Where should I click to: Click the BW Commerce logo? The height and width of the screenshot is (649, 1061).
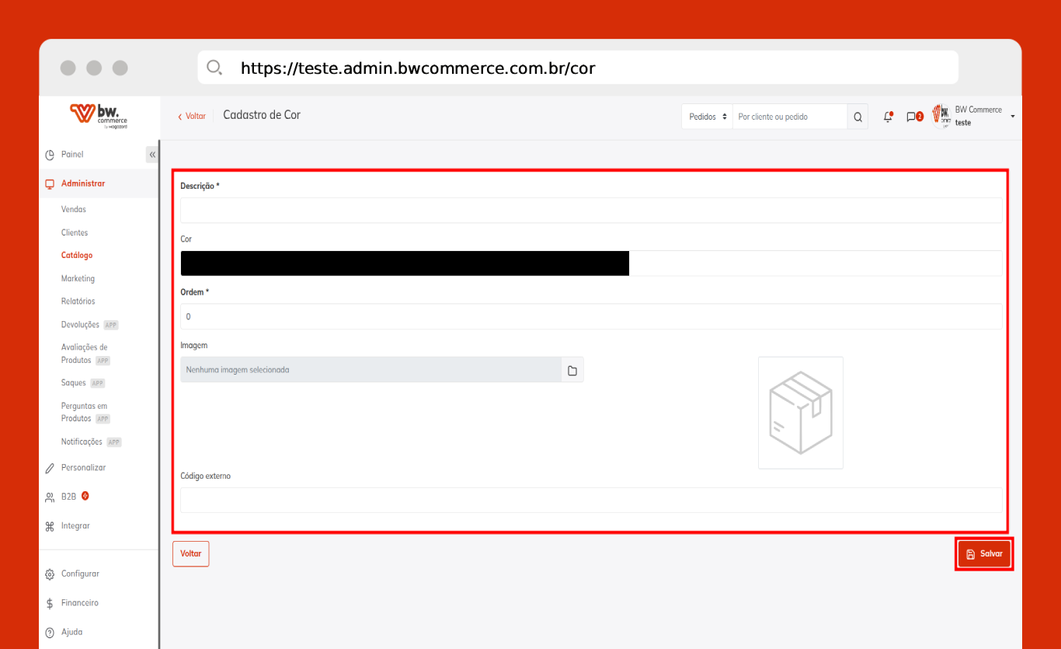click(99, 117)
